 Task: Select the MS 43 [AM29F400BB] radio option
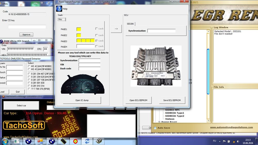pos(29,69)
